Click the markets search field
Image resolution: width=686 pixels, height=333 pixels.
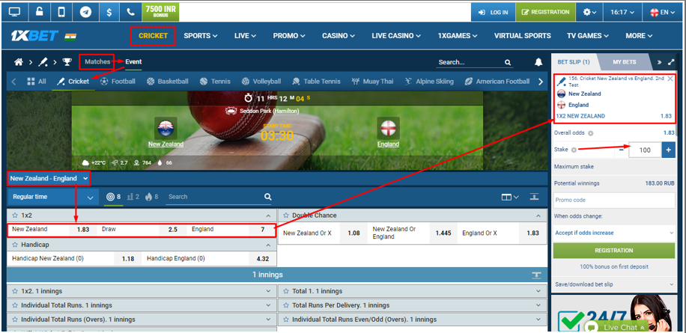click(x=219, y=197)
